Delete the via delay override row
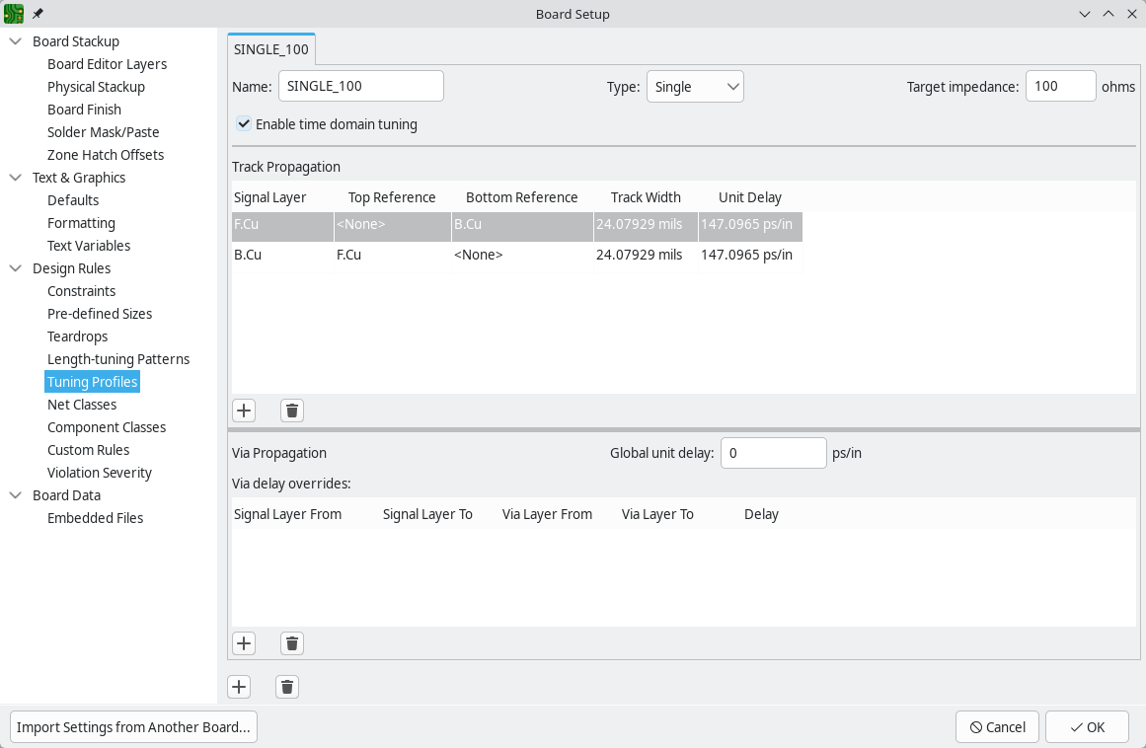Viewport: 1146px width, 748px height. (x=291, y=643)
